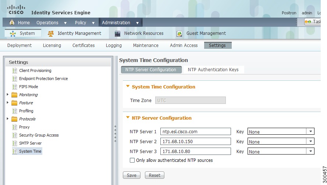Select Client Provisioning in Settings tree
This screenshot has width=327, height=185.
point(35,70)
